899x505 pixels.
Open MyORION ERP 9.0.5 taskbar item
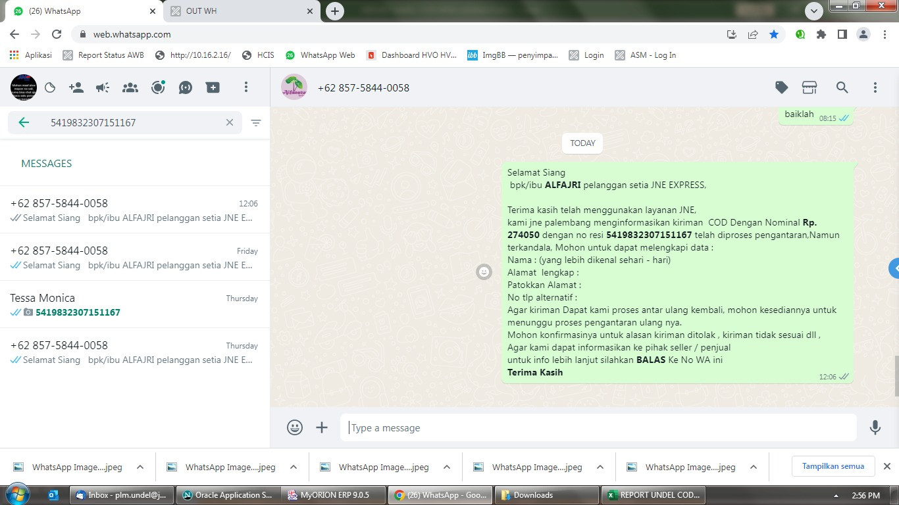coord(333,495)
